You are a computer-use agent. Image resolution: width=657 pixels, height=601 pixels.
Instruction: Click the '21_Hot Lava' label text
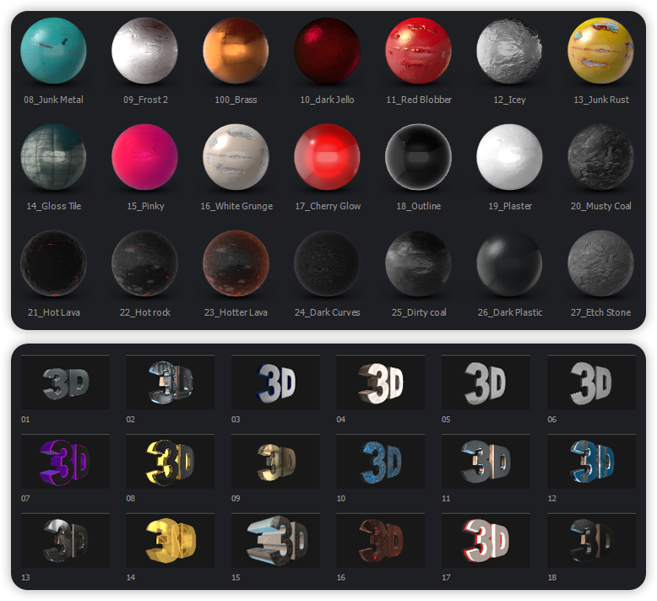54,312
